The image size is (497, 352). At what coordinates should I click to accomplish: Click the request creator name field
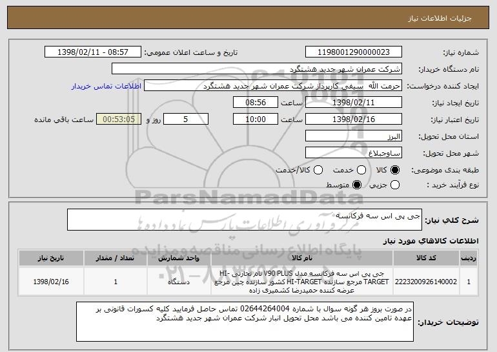tap(273, 86)
